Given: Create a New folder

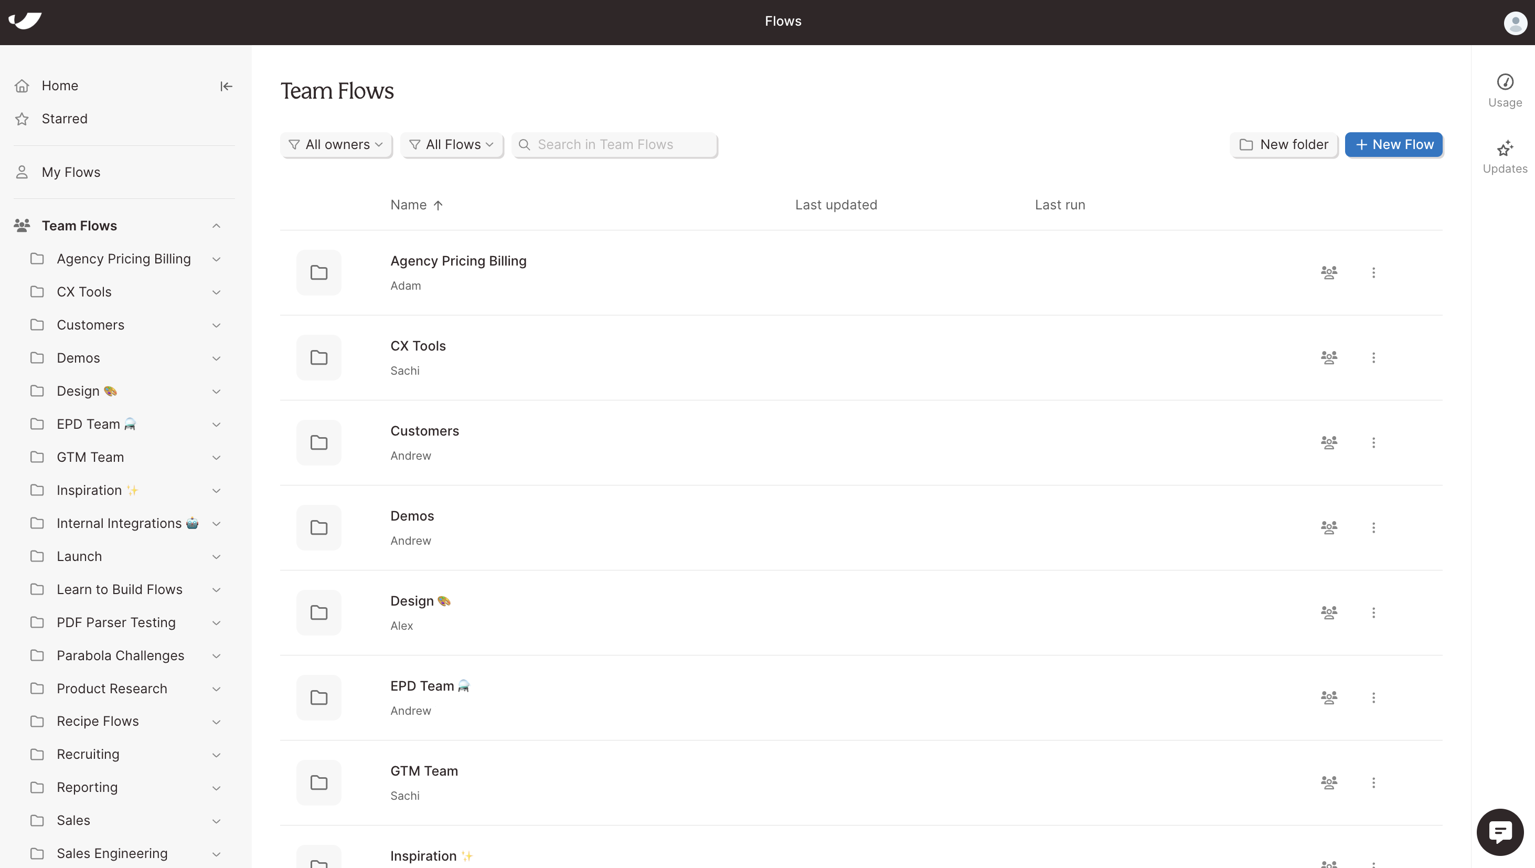Looking at the screenshot, I should pyautogui.click(x=1284, y=145).
